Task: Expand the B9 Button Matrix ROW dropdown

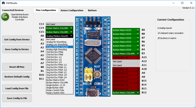Action: [126, 30]
